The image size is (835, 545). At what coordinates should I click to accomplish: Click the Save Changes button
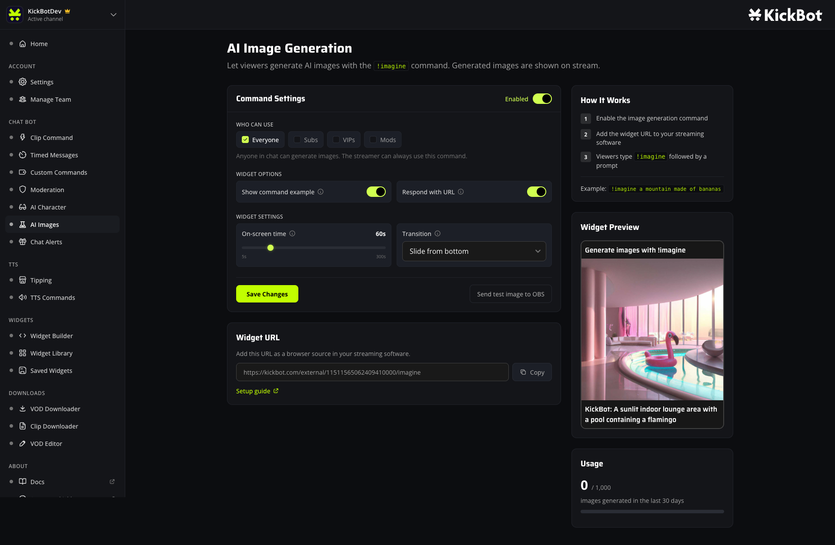tap(267, 294)
